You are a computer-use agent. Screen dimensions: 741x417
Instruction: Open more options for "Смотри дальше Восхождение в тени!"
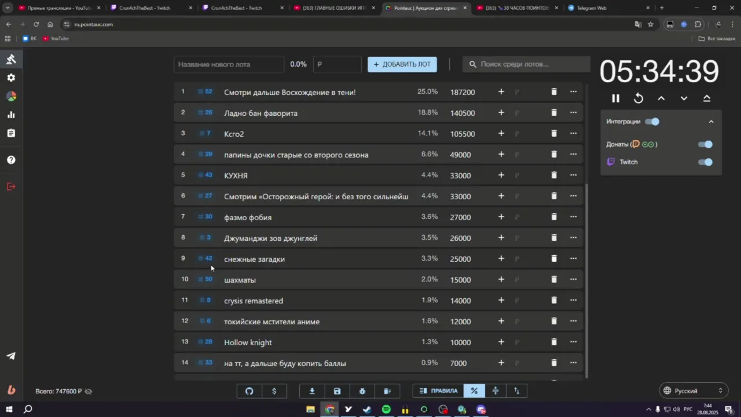(x=573, y=92)
